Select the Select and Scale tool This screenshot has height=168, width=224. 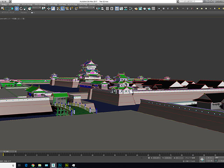pos(25,8)
